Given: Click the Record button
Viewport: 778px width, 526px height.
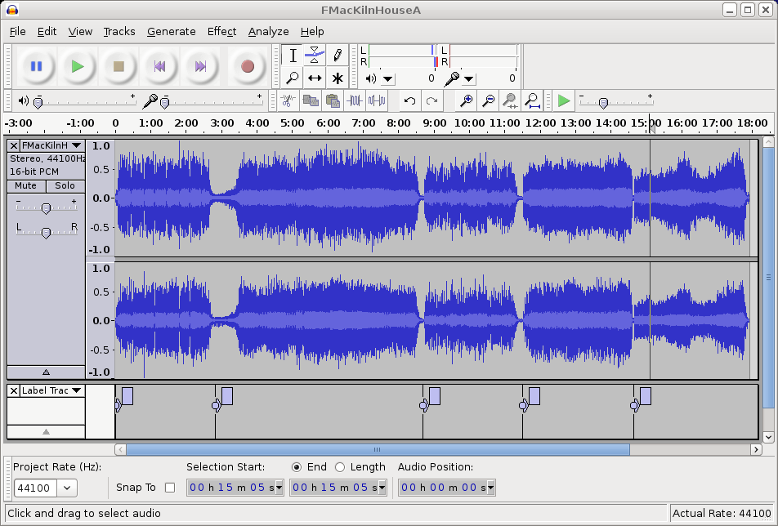Looking at the screenshot, I should [247, 66].
